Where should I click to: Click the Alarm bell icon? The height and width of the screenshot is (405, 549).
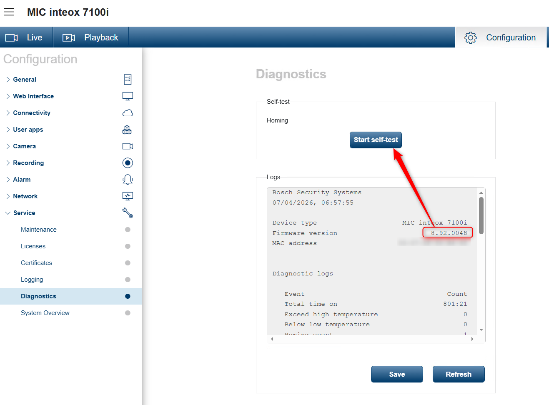[x=128, y=180]
